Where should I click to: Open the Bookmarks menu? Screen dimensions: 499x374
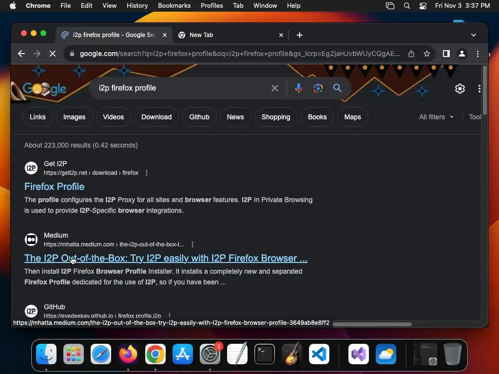tap(174, 6)
